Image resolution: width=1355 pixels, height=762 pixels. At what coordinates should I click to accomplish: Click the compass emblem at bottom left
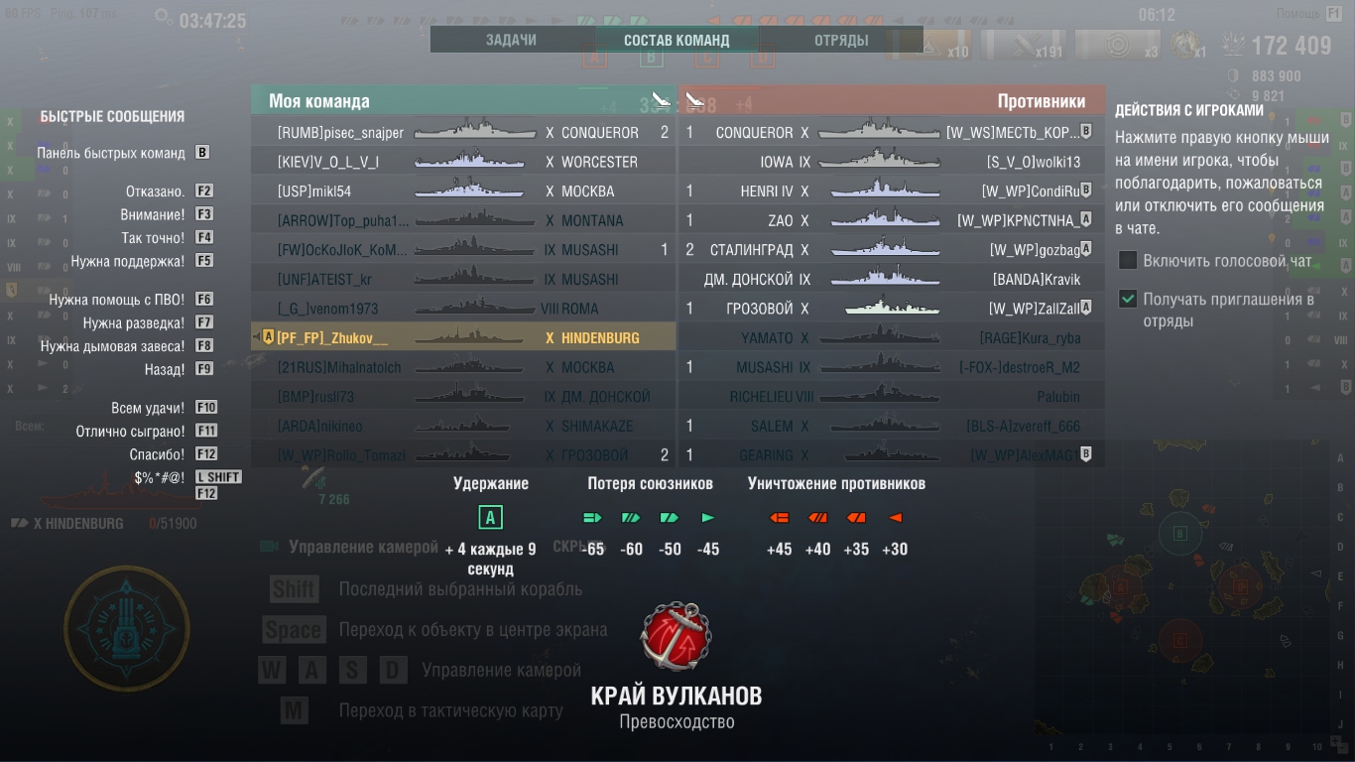[127, 627]
